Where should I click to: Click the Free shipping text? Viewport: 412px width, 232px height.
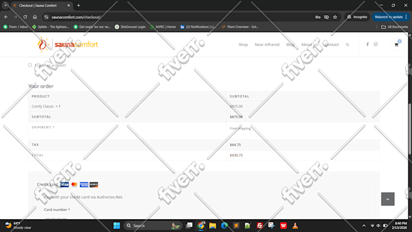[x=240, y=128]
